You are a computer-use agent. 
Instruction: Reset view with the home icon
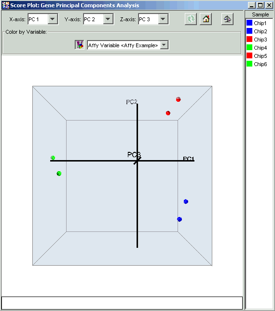pos(206,19)
